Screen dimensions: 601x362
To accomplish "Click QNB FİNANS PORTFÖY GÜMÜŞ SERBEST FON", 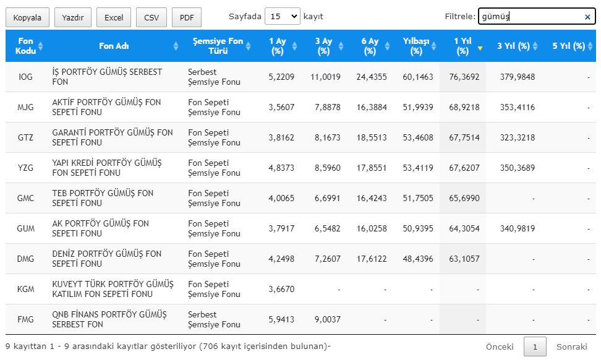I will point(109,319).
